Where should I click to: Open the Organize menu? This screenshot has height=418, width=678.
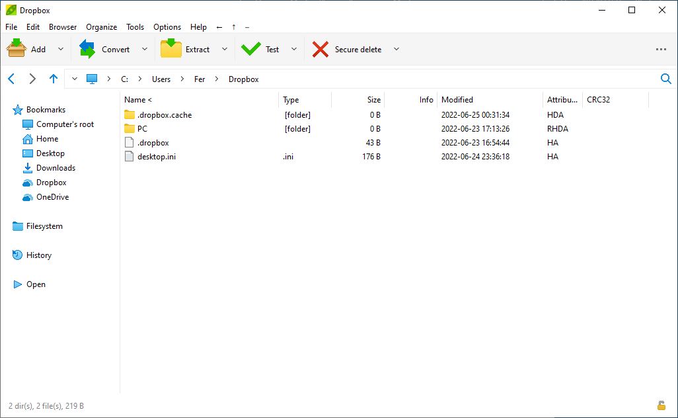(x=102, y=27)
